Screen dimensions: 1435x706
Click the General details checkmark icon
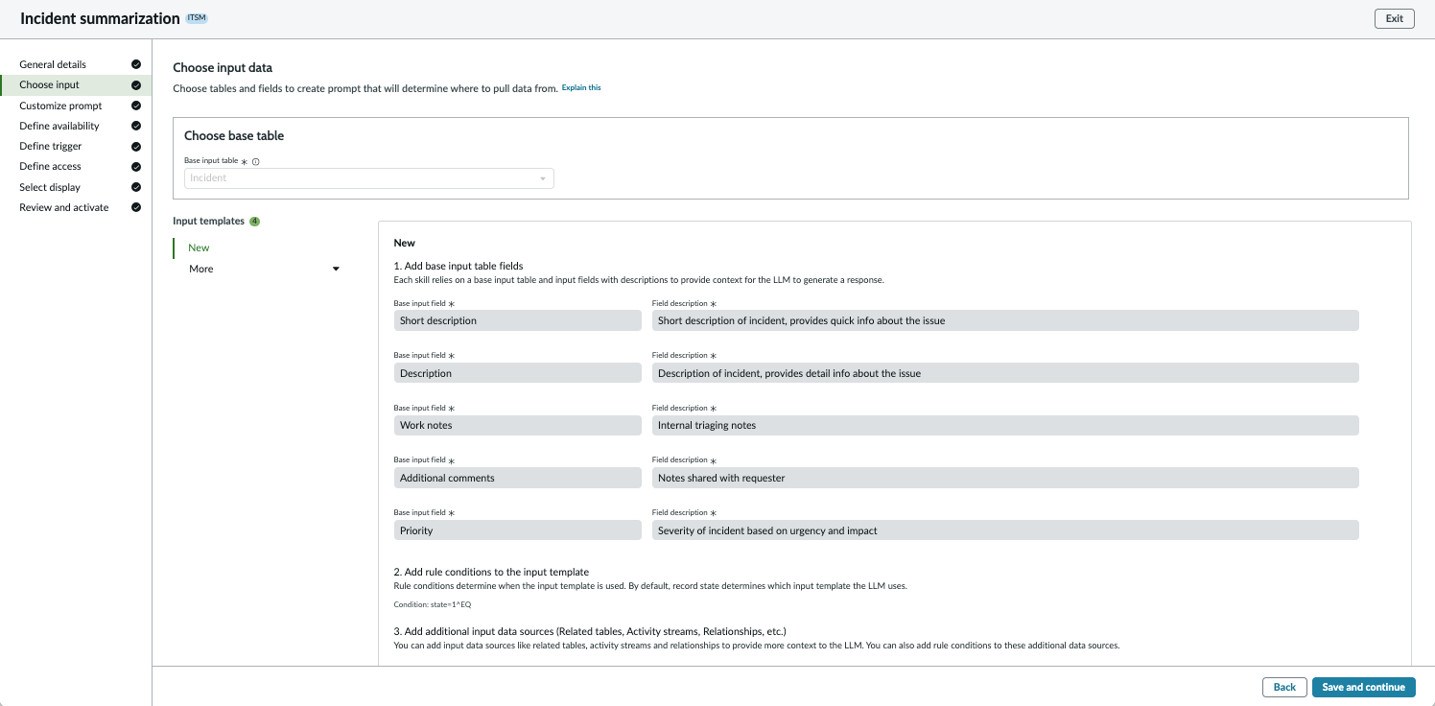coord(136,64)
